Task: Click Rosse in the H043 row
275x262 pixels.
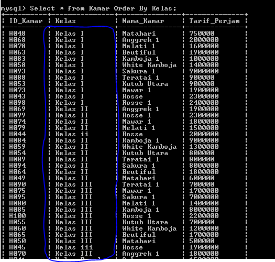Action: (x=133, y=96)
